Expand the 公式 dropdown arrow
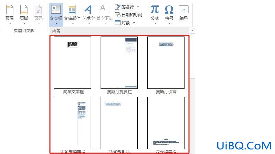The width and height of the screenshot is (275, 154). coord(155,23)
